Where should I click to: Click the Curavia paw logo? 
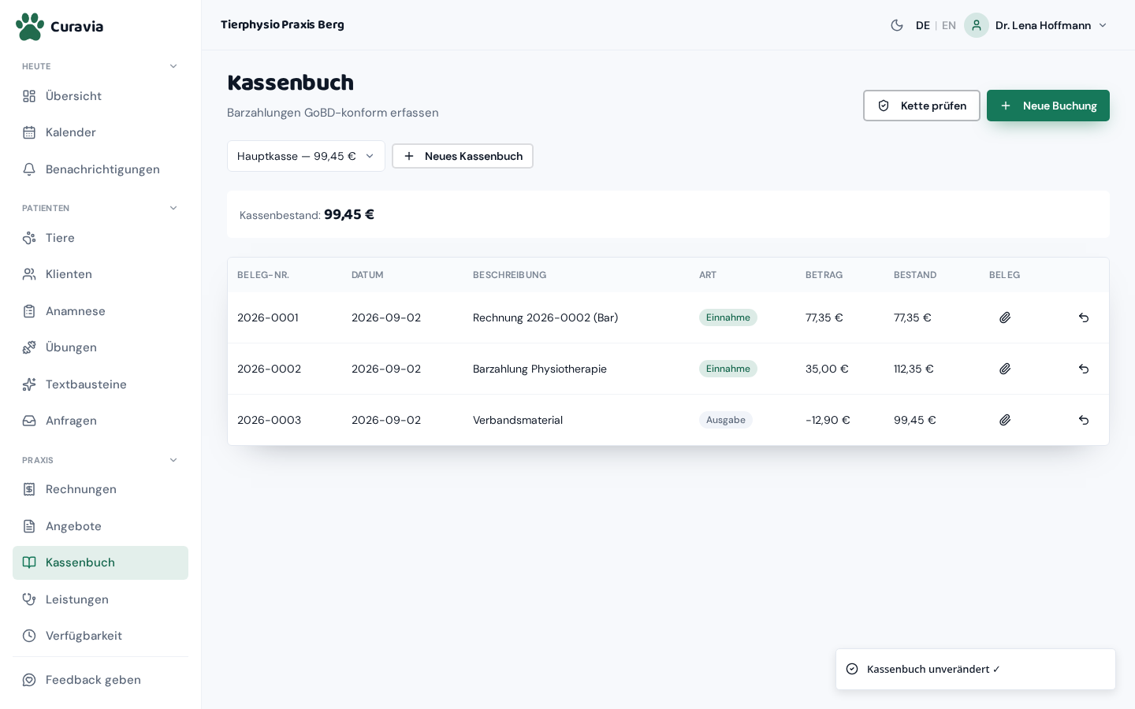click(x=30, y=26)
